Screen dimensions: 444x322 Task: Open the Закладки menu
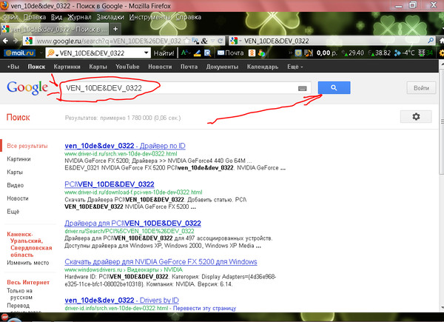(110, 17)
